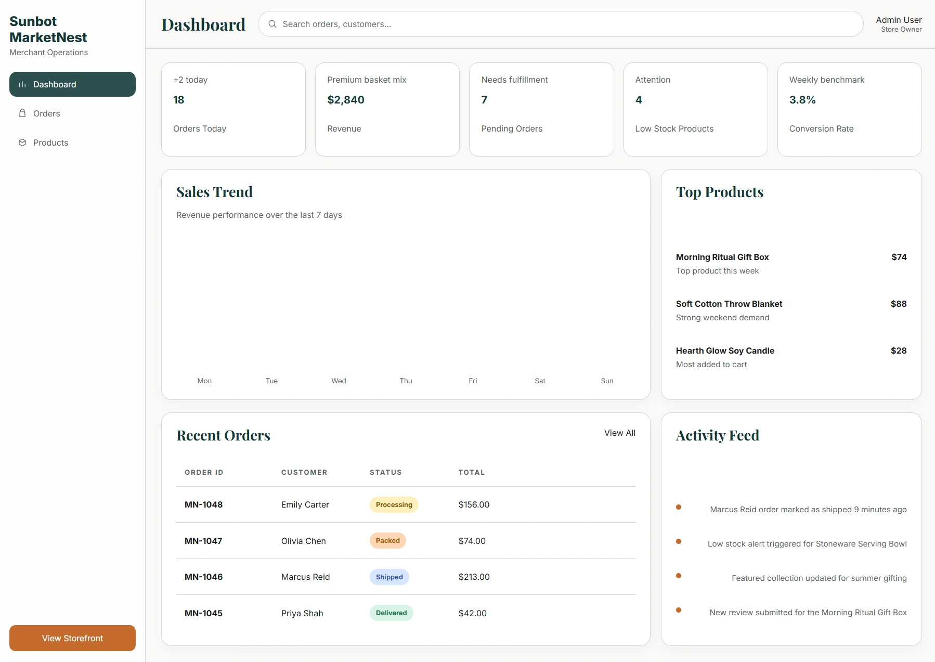935x662 pixels.
Task: Select customer Priya Shah
Action: pos(302,613)
